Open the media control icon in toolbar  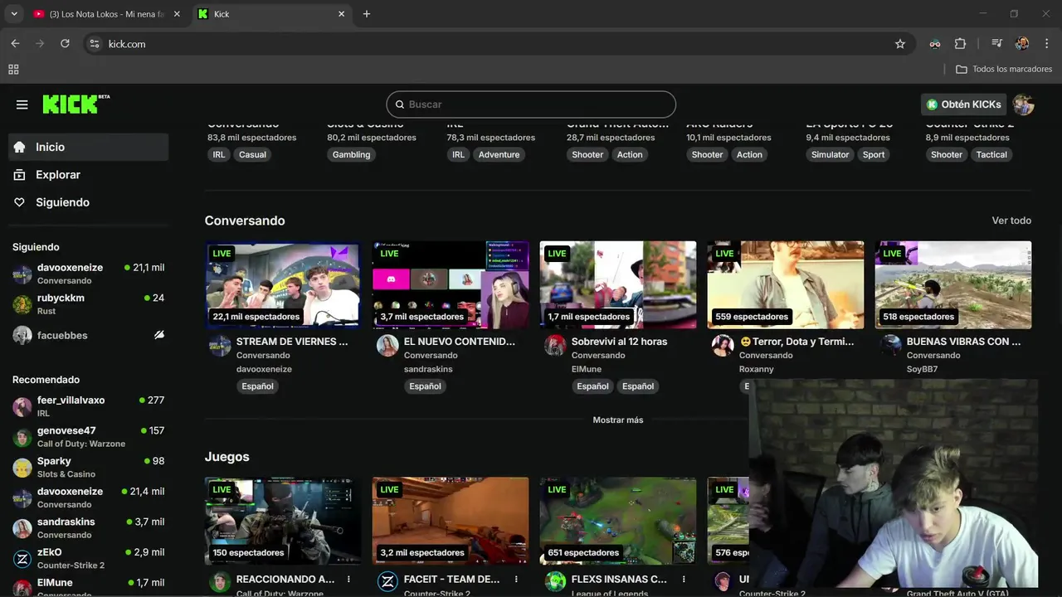click(x=996, y=44)
